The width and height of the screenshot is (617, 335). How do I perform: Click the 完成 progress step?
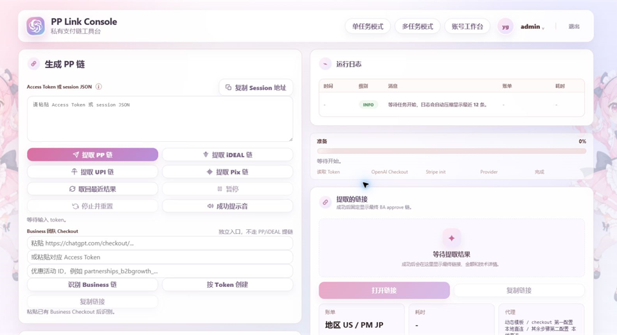[x=539, y=172]
